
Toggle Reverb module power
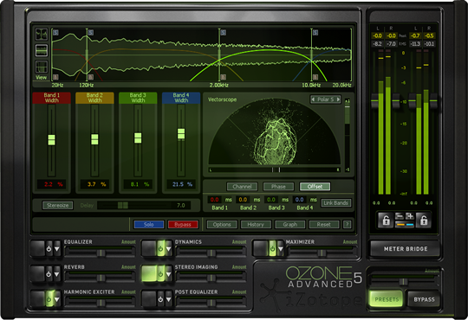(49, 274)
